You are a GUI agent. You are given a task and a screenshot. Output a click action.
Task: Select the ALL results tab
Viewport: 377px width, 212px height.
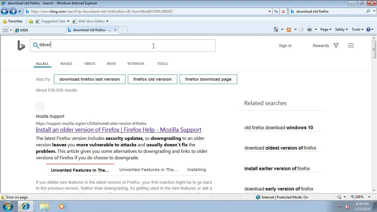(42, 64)
